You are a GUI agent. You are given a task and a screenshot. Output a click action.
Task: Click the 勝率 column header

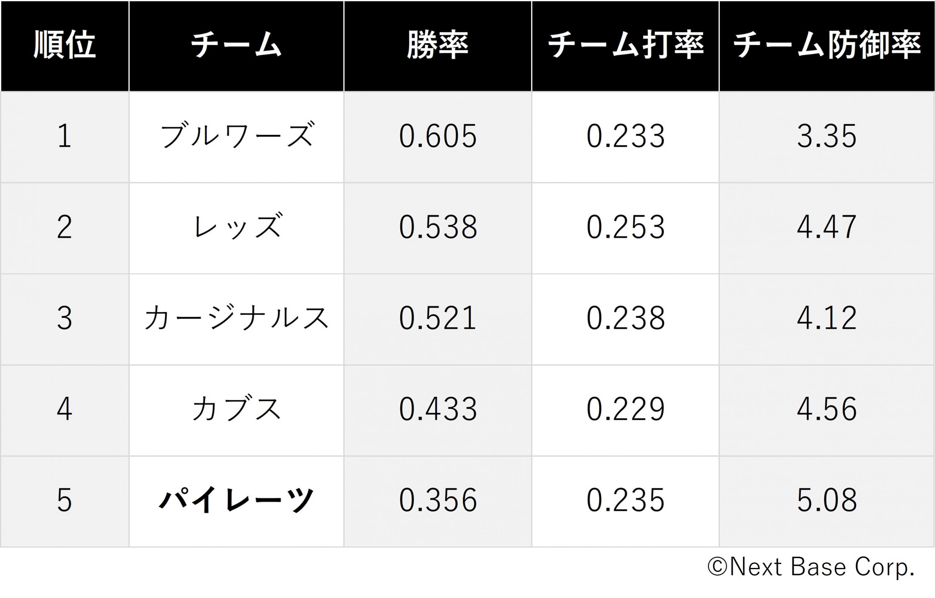coord(438,46)
